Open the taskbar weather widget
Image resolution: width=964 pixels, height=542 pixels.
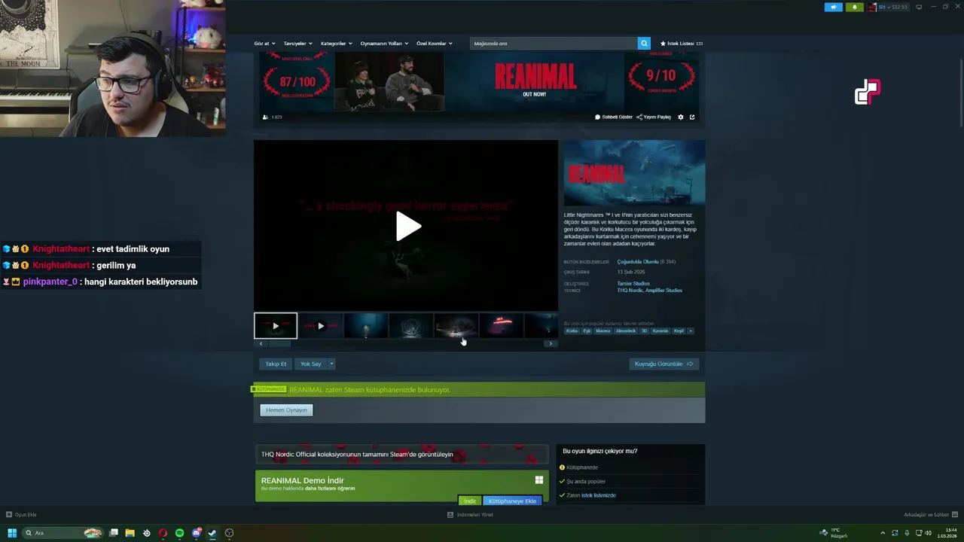[834, 533]
